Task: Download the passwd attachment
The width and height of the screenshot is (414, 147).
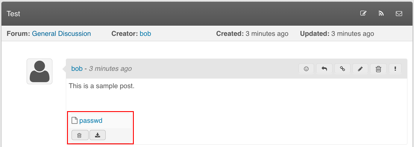Action: [x=98, y=135]
